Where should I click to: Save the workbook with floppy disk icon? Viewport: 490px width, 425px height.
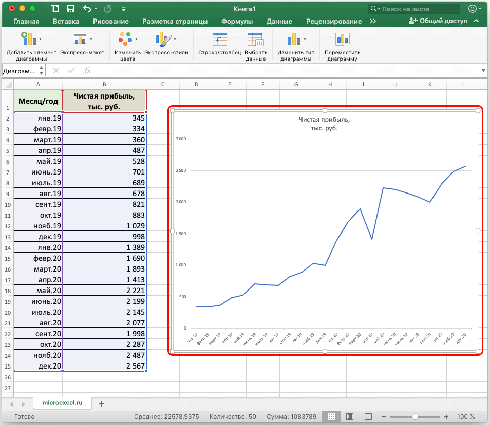(x=71, y=9)
